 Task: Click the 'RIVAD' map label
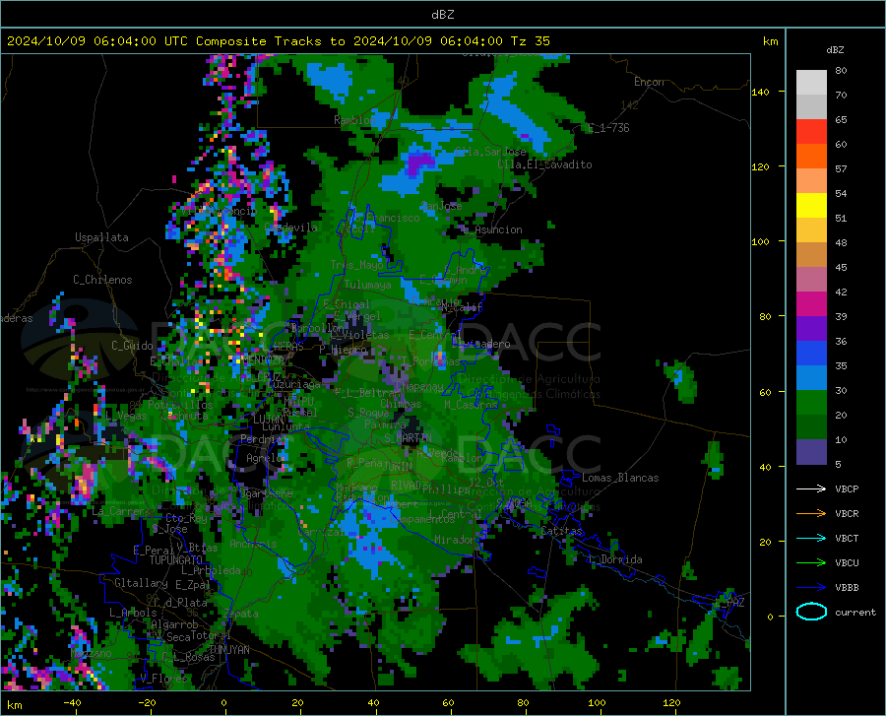point(406,486)
